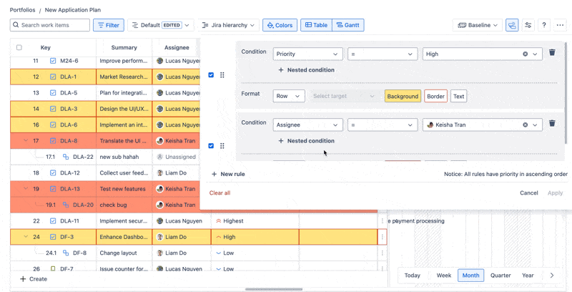The height and width of the screenshot is (292, 572).
Task: Click the Search work items field
Action: click(x=50, y=25)
